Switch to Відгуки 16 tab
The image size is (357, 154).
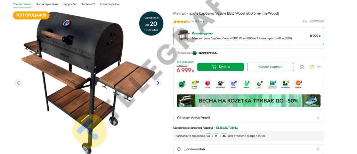[69, 4]
